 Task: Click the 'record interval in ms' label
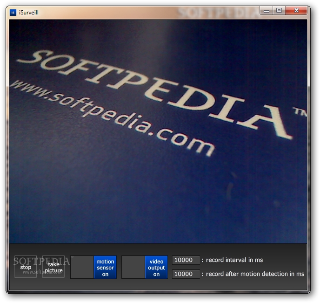click(x=234, y=260)
